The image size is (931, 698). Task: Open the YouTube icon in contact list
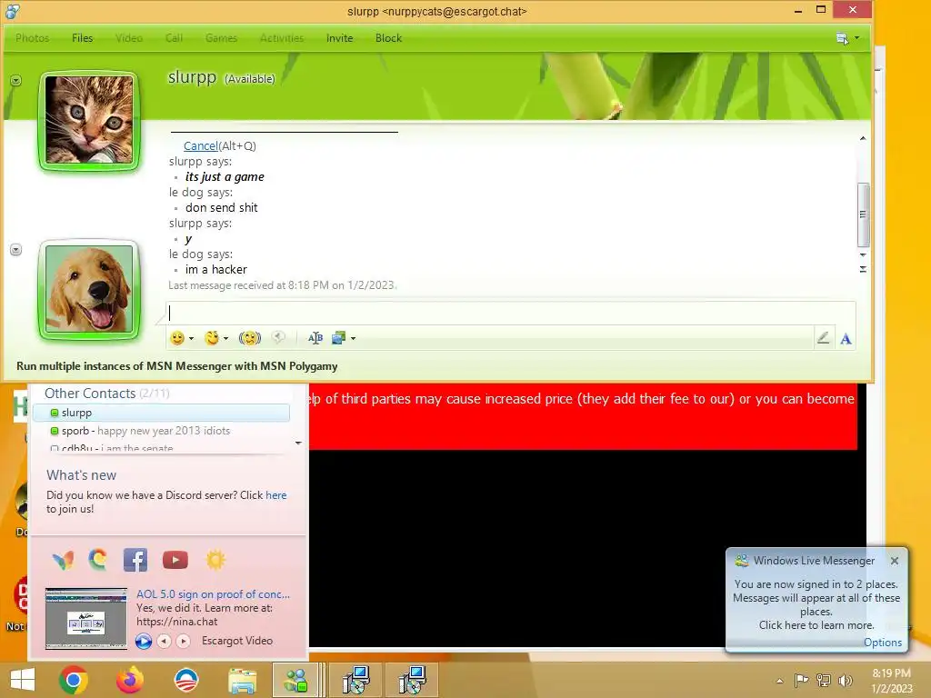(175, 560)
